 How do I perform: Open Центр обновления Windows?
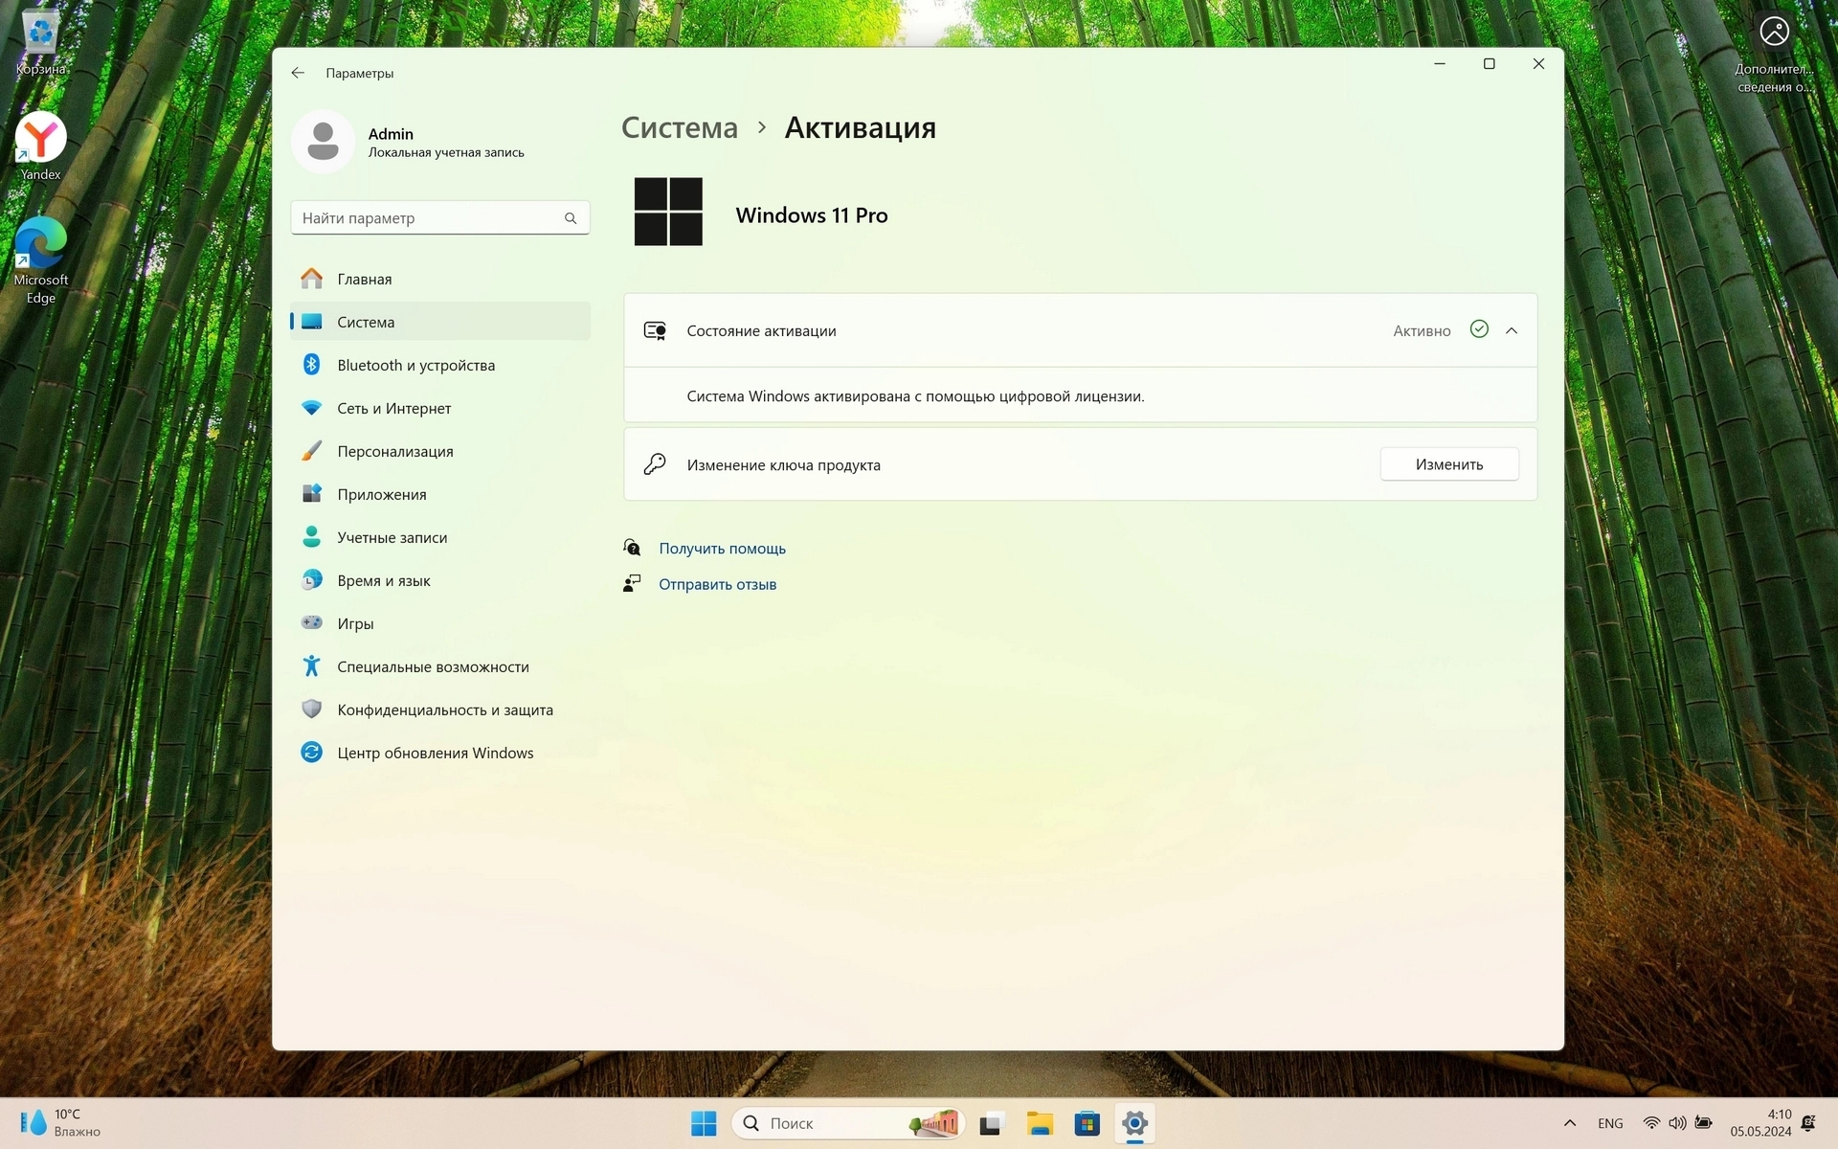tap(435, 754)
